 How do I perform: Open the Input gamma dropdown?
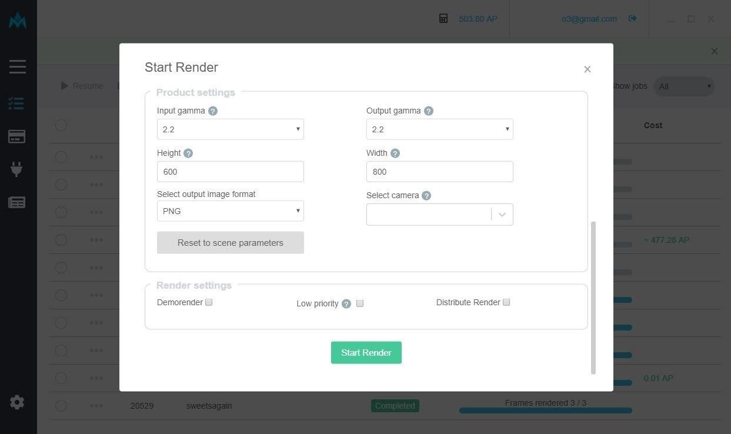(230, 129)
